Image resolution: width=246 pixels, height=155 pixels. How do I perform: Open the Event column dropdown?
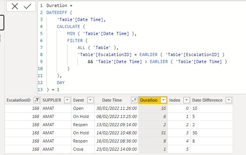90,100
